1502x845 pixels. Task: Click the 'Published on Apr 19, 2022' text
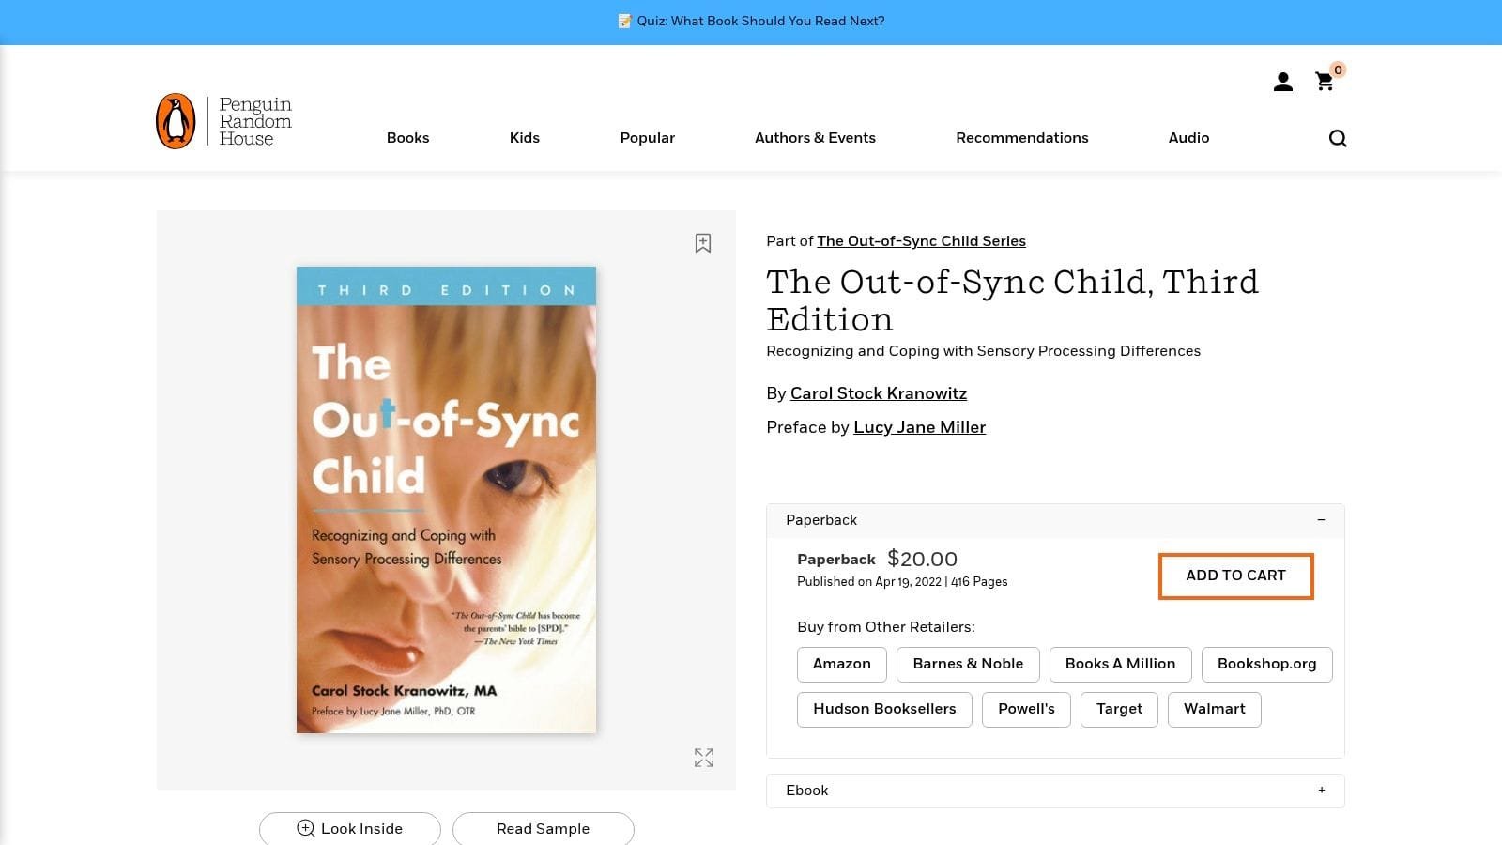point(869,582)
